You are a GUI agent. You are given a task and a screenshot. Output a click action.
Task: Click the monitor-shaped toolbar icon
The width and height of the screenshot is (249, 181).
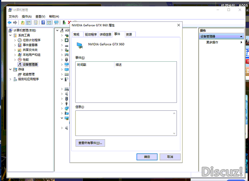[56, 23]
